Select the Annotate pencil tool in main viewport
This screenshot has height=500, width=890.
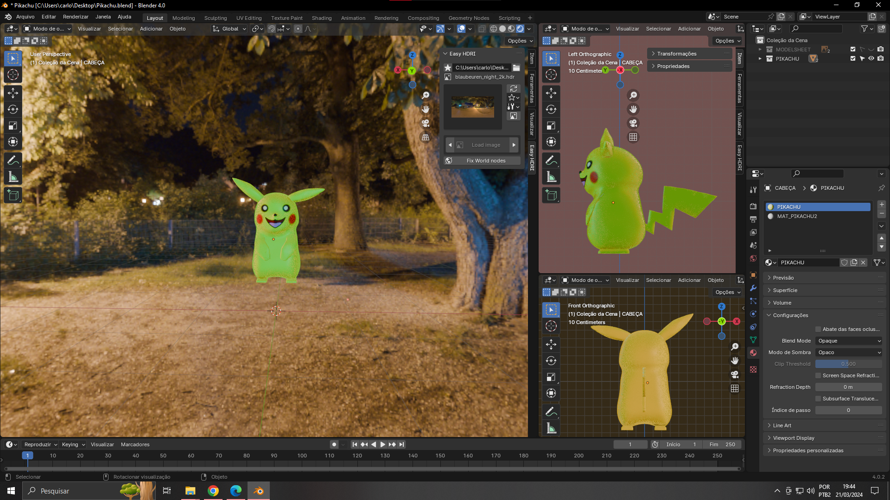(x=13, y=161)
